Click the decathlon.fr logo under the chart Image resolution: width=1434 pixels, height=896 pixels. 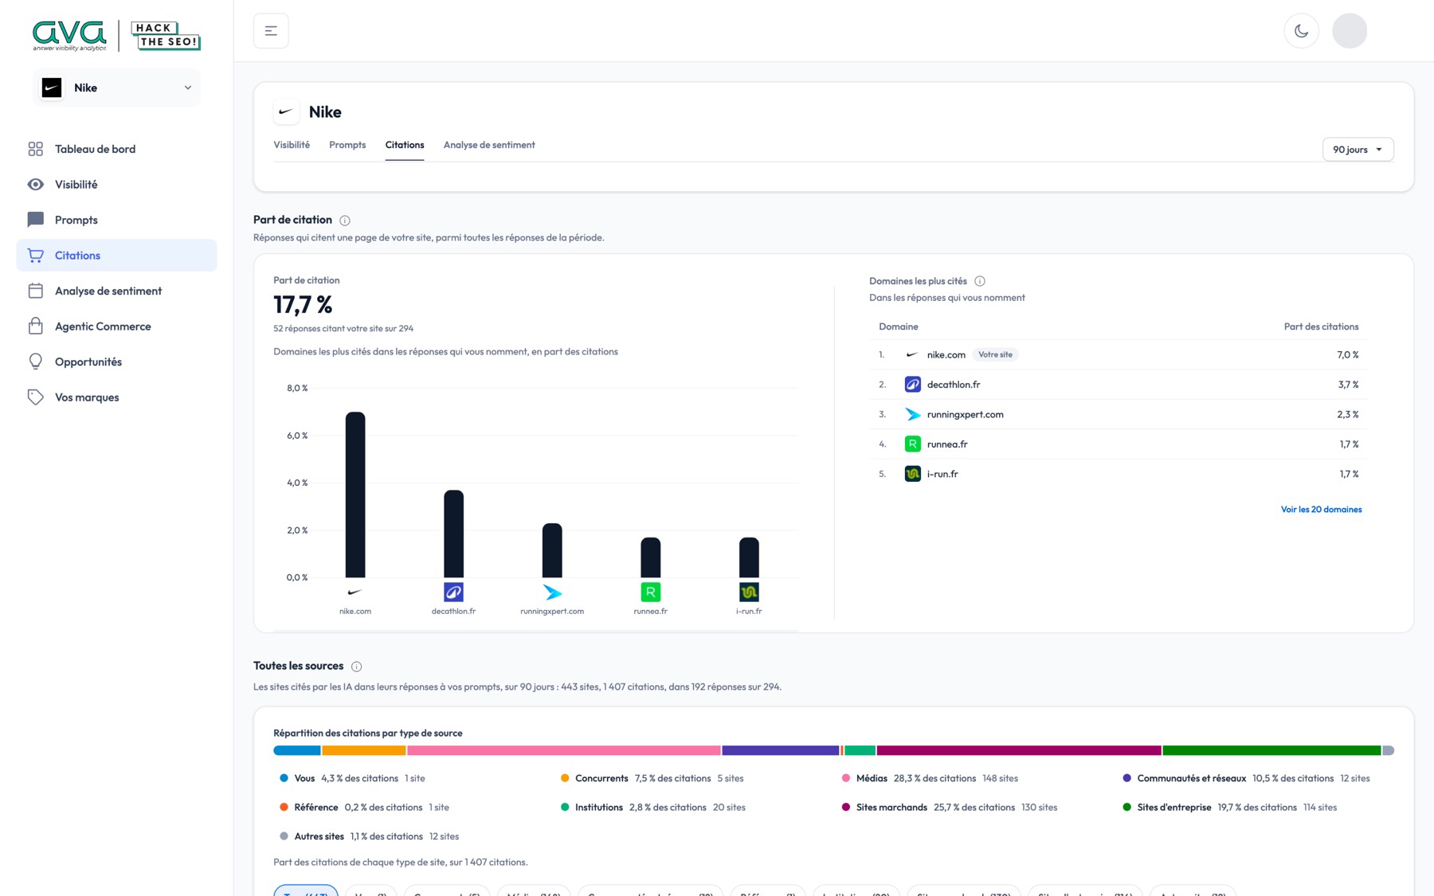(453, 592)
